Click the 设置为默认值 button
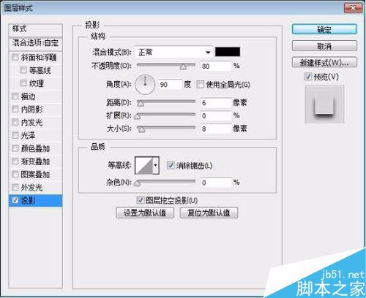The image size is (366, 298). 145,213
